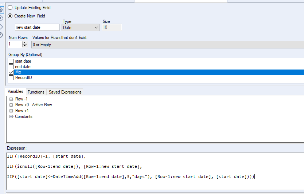Screen dimensions: 304x194
Task: Uncheck the Mix group-by checkbox
Action: (11, 72)
